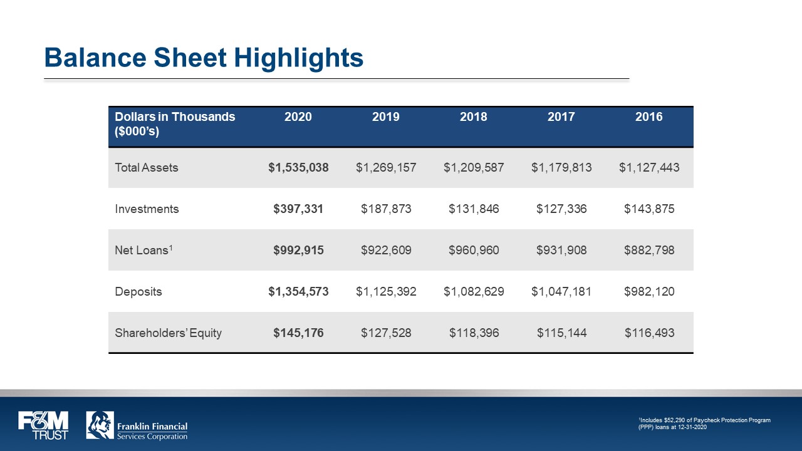Image resolution: width=802 pixels, height=451 pixels.
Task: Select the 2017 Deposits value $1,047,181
Action: [561, 292]
